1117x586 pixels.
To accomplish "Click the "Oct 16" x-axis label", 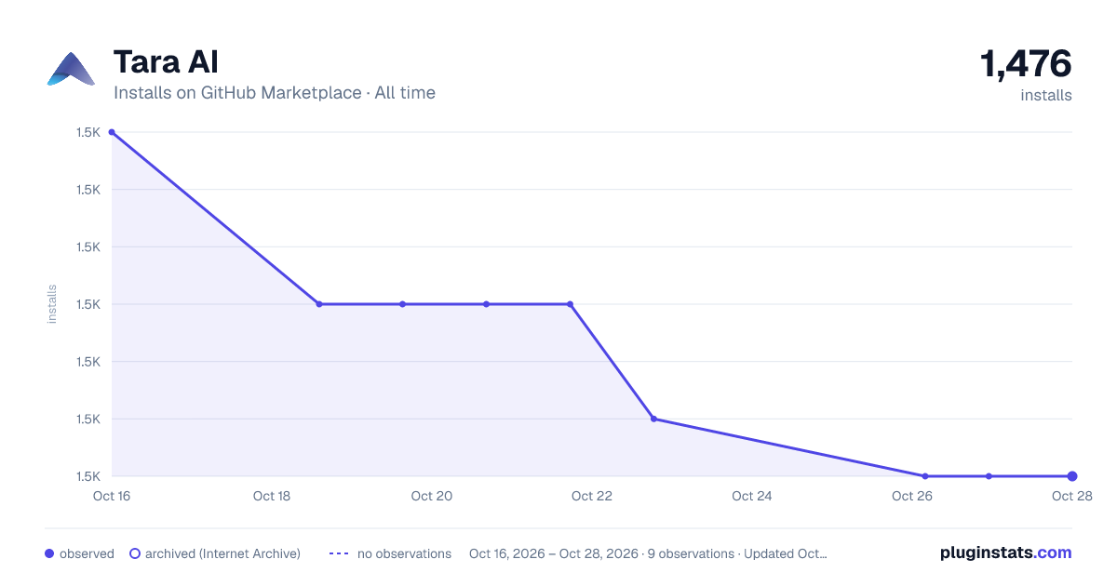I will click(x=112, y=496).
